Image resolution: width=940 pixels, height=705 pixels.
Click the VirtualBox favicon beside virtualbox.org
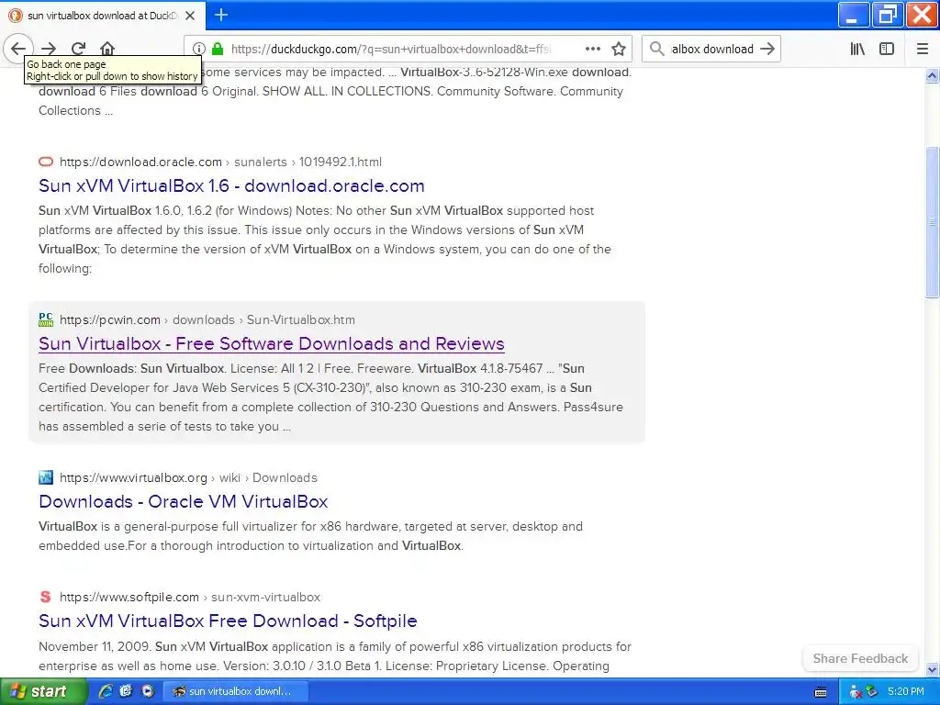[46, 477]
